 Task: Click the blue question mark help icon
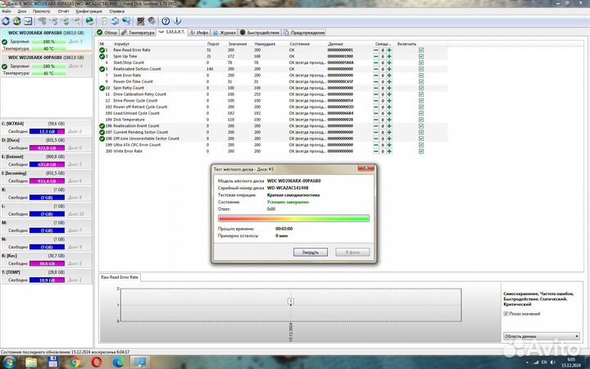tap(166, 21)
